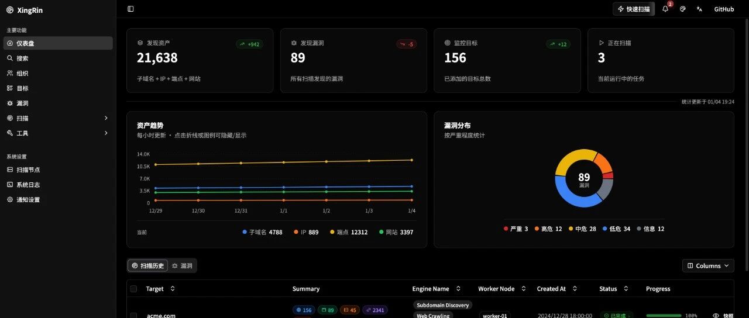This screenshot has width=749, height=318.
Task: Click the 目标 sidebar list icon
Action: click(x=10, y=88)
